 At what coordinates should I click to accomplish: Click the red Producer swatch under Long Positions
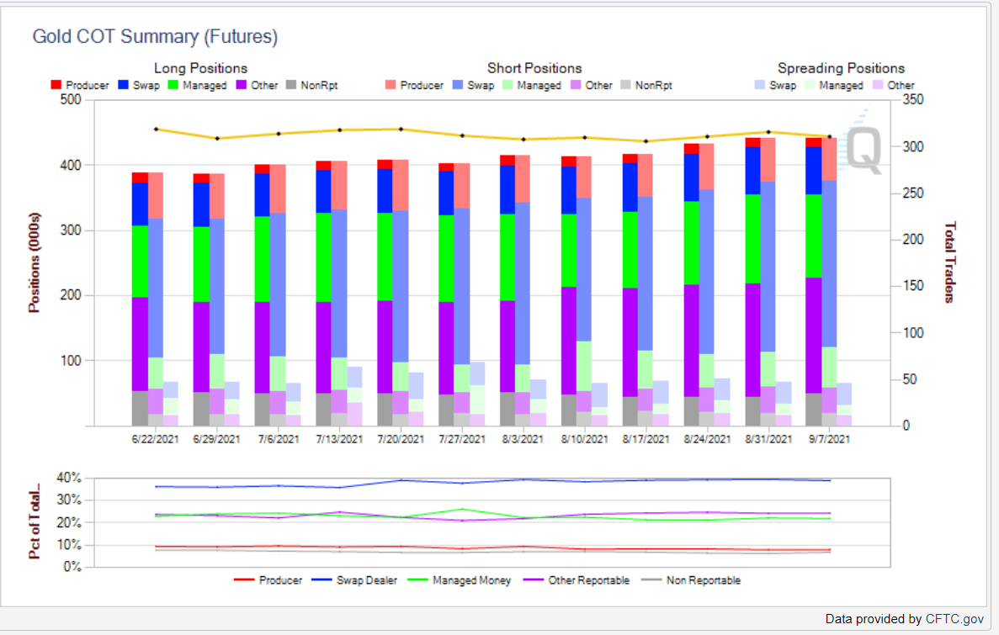(x=56, y=85)
